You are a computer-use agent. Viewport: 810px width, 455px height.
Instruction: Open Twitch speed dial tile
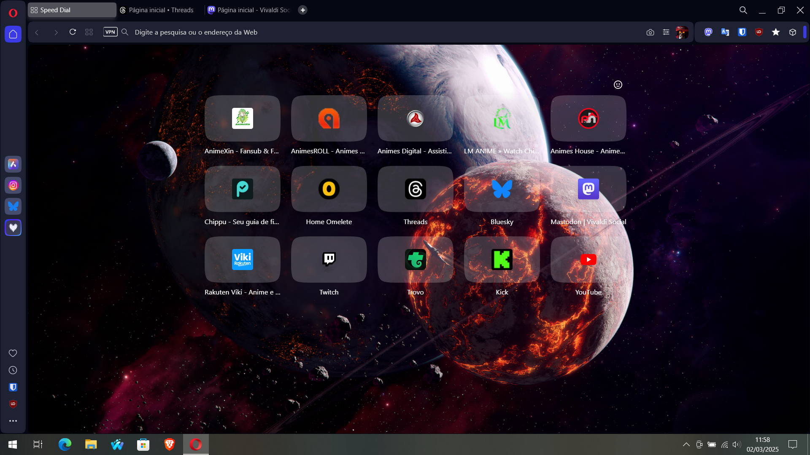[329, 260]
